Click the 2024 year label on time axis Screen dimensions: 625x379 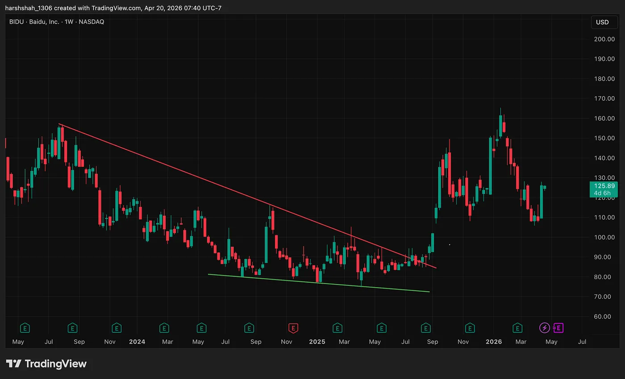(137, 342)
